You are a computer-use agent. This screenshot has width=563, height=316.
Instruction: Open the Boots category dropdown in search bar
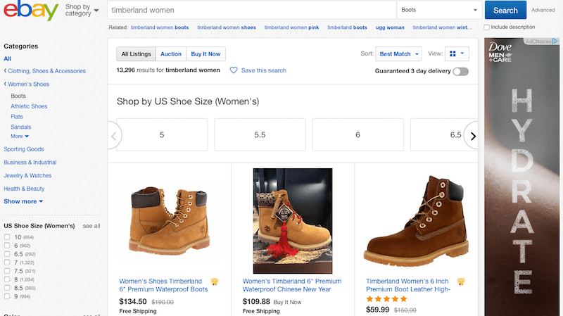tap(439, 10)
